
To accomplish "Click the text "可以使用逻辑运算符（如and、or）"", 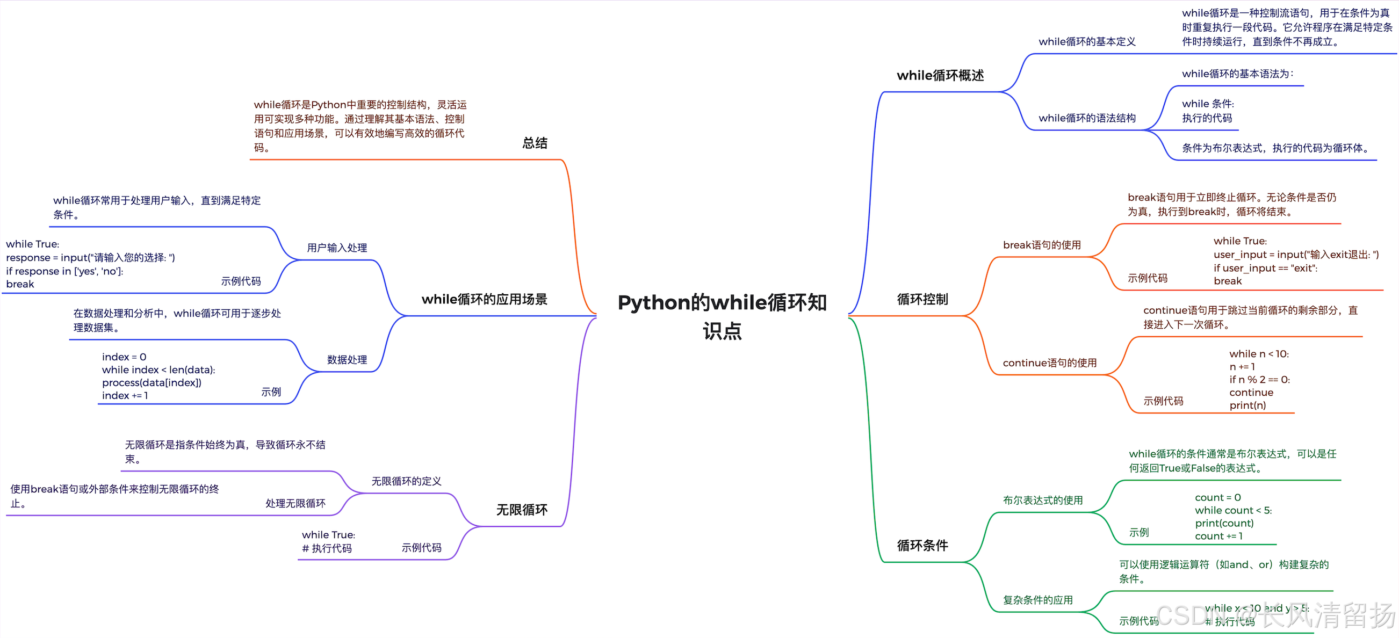I will [x=1223, y=572].
